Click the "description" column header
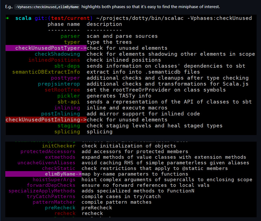Screen dimensions: 261x221 coord(104,24)
